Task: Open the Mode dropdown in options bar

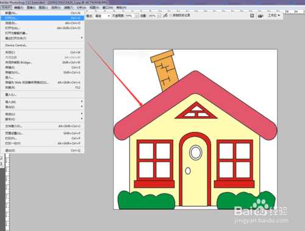Action: click(x=102, y=16)
